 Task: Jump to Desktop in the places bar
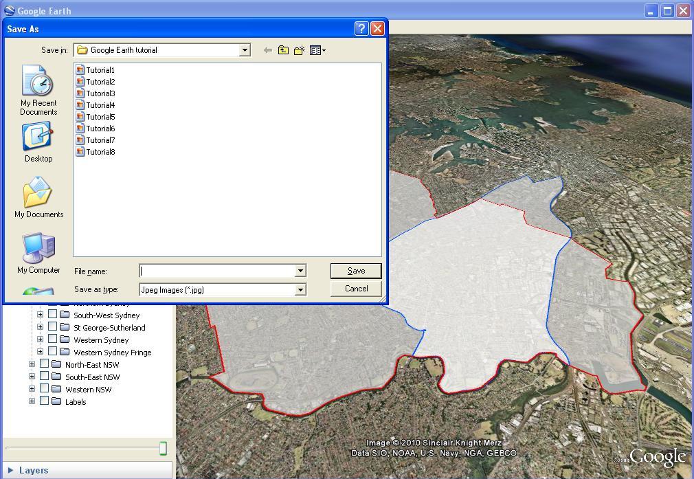point(38,142)
